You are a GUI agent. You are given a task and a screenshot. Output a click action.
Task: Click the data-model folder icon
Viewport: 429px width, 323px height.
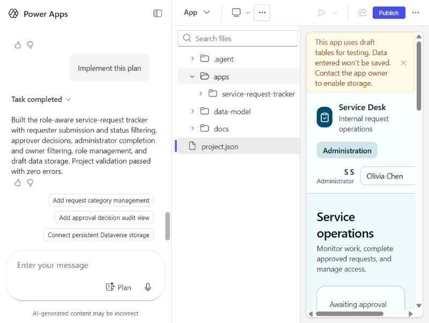click(x=204, y=111)
